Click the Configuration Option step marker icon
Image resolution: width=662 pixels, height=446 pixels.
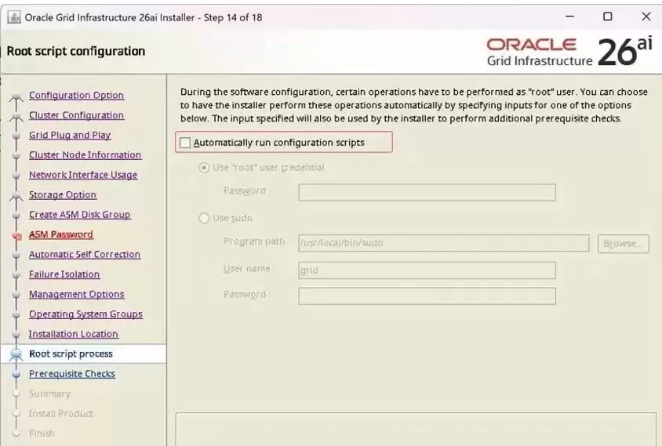[x=16, y=98]
